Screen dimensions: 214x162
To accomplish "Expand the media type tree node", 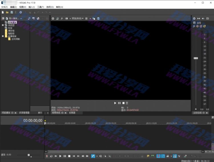I will pyautogui.click(x=3, y=25).
